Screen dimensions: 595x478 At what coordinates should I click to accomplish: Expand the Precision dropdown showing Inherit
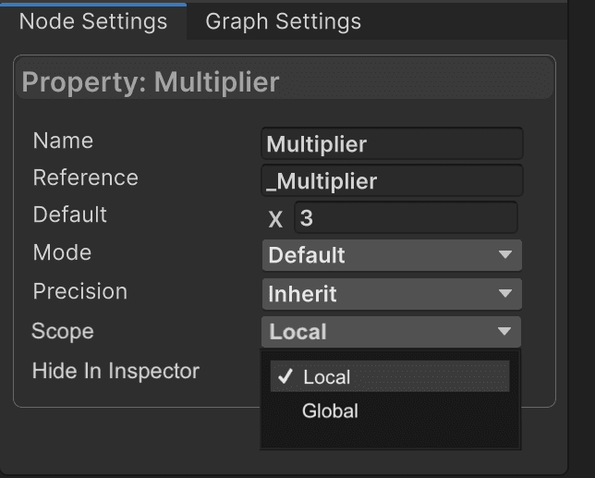tap(392, 294)
